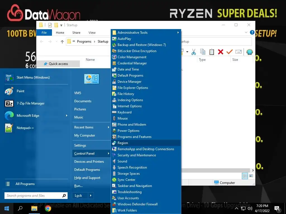Viewport: 286px width, 214px height.
Task: Open the Lock options arrow
Action: 91,196
